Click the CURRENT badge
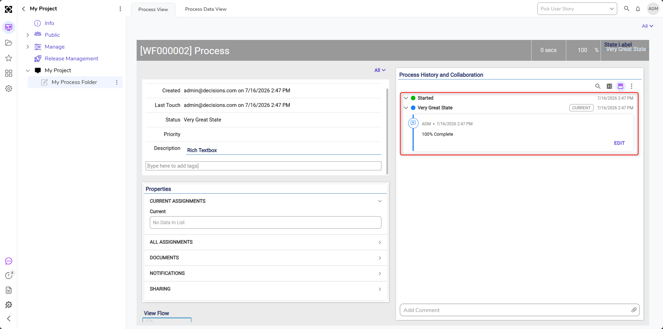663x329 pixels. point(582,108)
